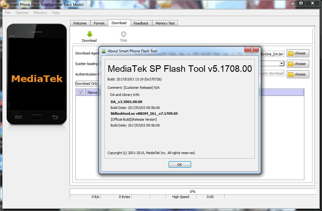Screen dimensions: 322x211
Task: Switch to the Memory Test tab
Action: click(x=165, y=23)
